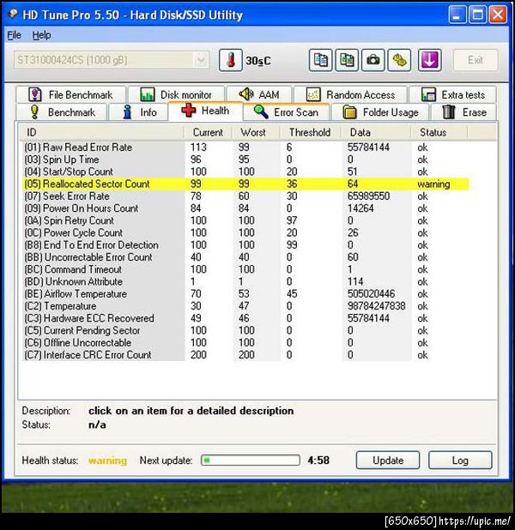Viewport: 515px width, 530px height.
Task: Open the Help menu
Action: (41, 35)
